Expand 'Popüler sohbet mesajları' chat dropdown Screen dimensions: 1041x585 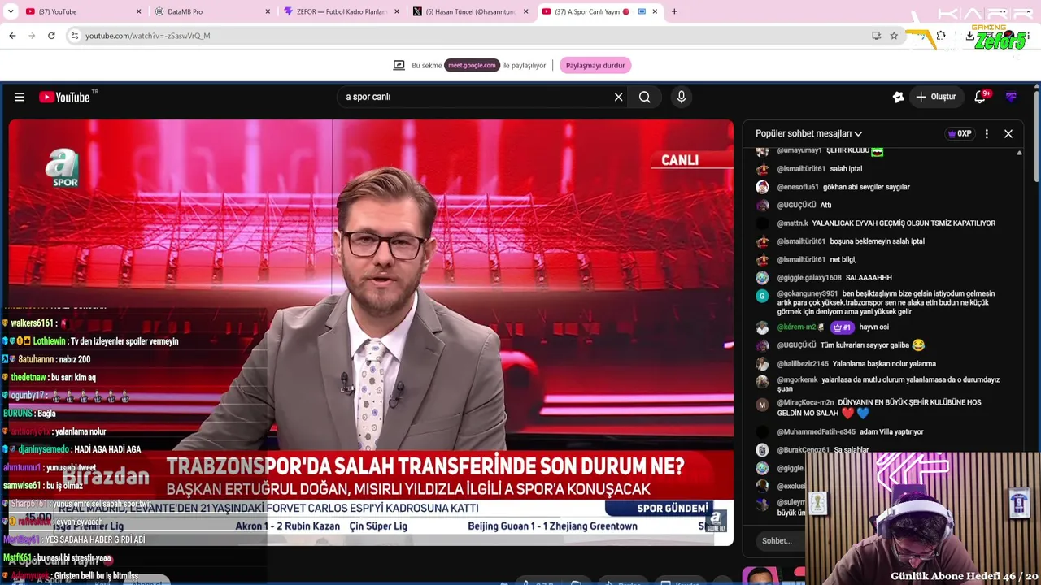coord(808,133)
